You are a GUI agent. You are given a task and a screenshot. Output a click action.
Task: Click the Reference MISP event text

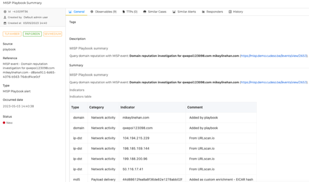29,70
